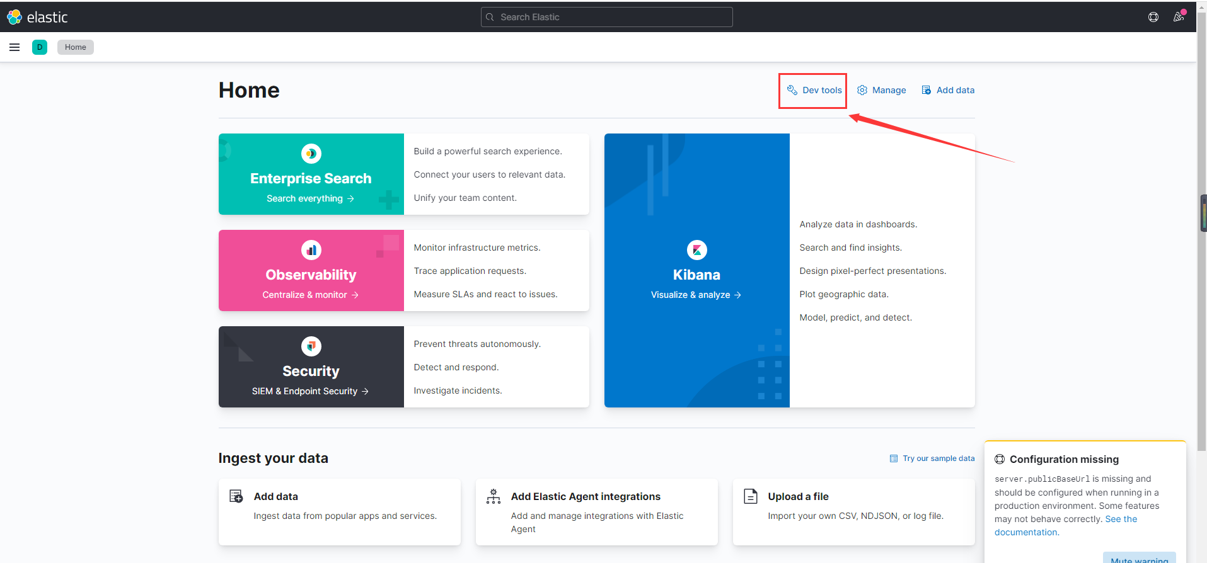
Task: Click 'Analyze data in dashboards.' text
Action: coord(858,224)
